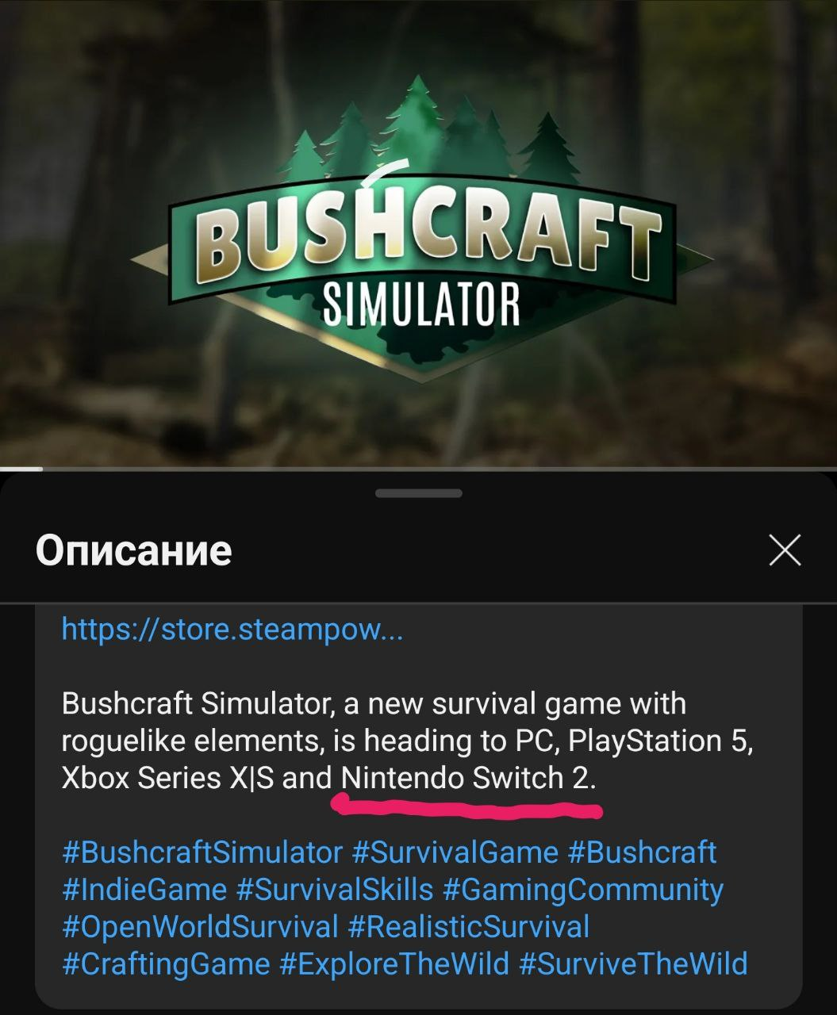Click the Описание panel heading

click(133, 550)
